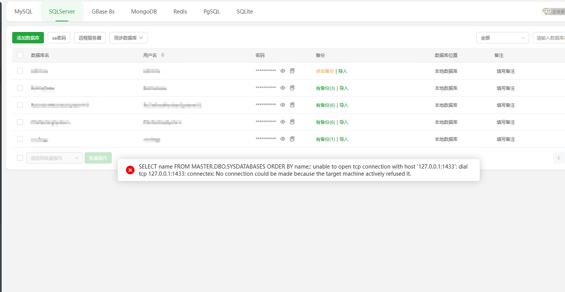This screenshot has width=565, height=292.
Task: Click the enterprise edition diamond icon
Action: pyautogui.click(x=546, y=12)
